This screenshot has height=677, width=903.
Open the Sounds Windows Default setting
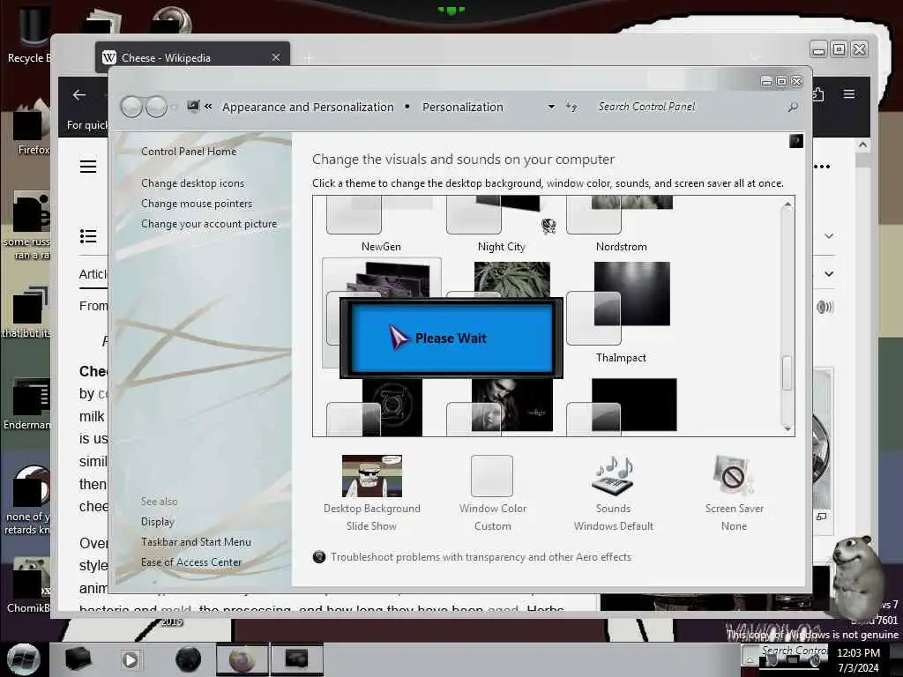tap(614, 493)
